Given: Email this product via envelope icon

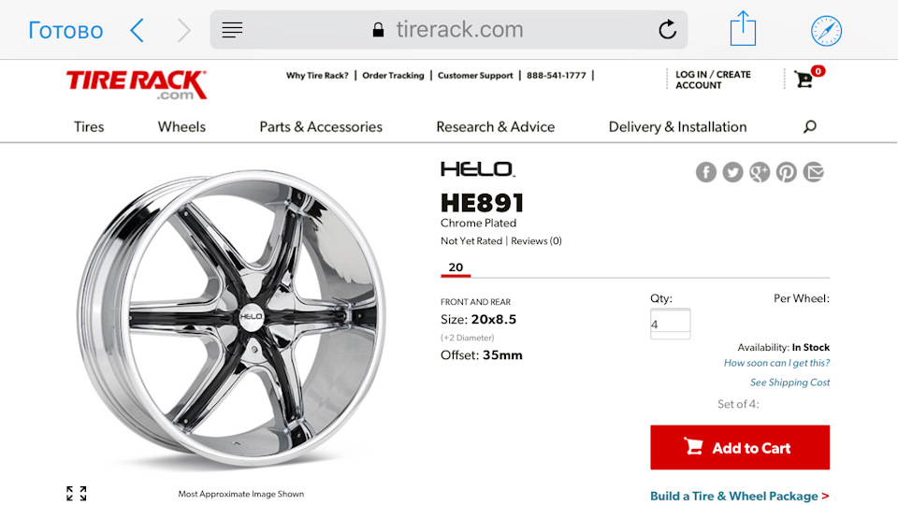Looking at the screenshot, I should (x=814, y=172).
